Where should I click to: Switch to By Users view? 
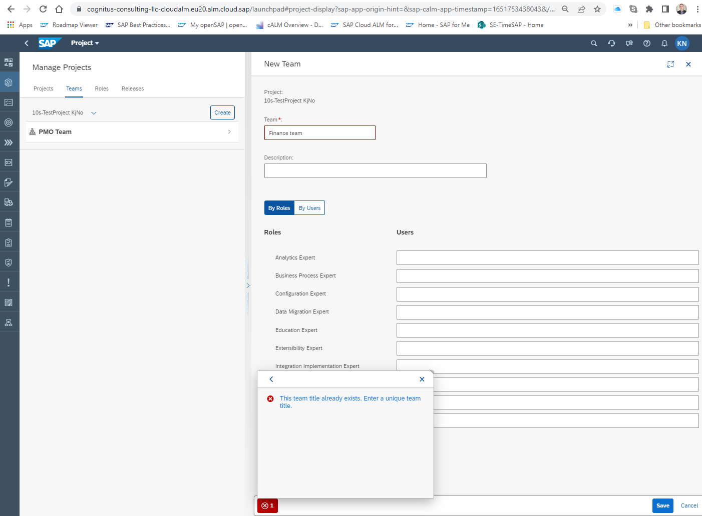(x=309, y=208)
